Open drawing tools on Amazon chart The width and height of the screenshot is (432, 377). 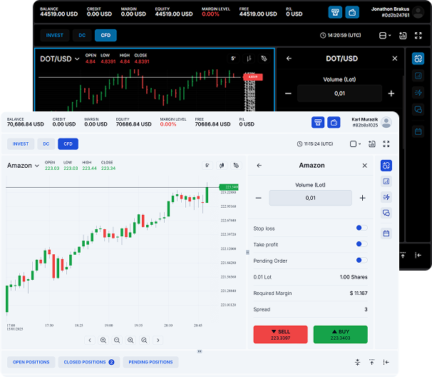coord(236,166)
